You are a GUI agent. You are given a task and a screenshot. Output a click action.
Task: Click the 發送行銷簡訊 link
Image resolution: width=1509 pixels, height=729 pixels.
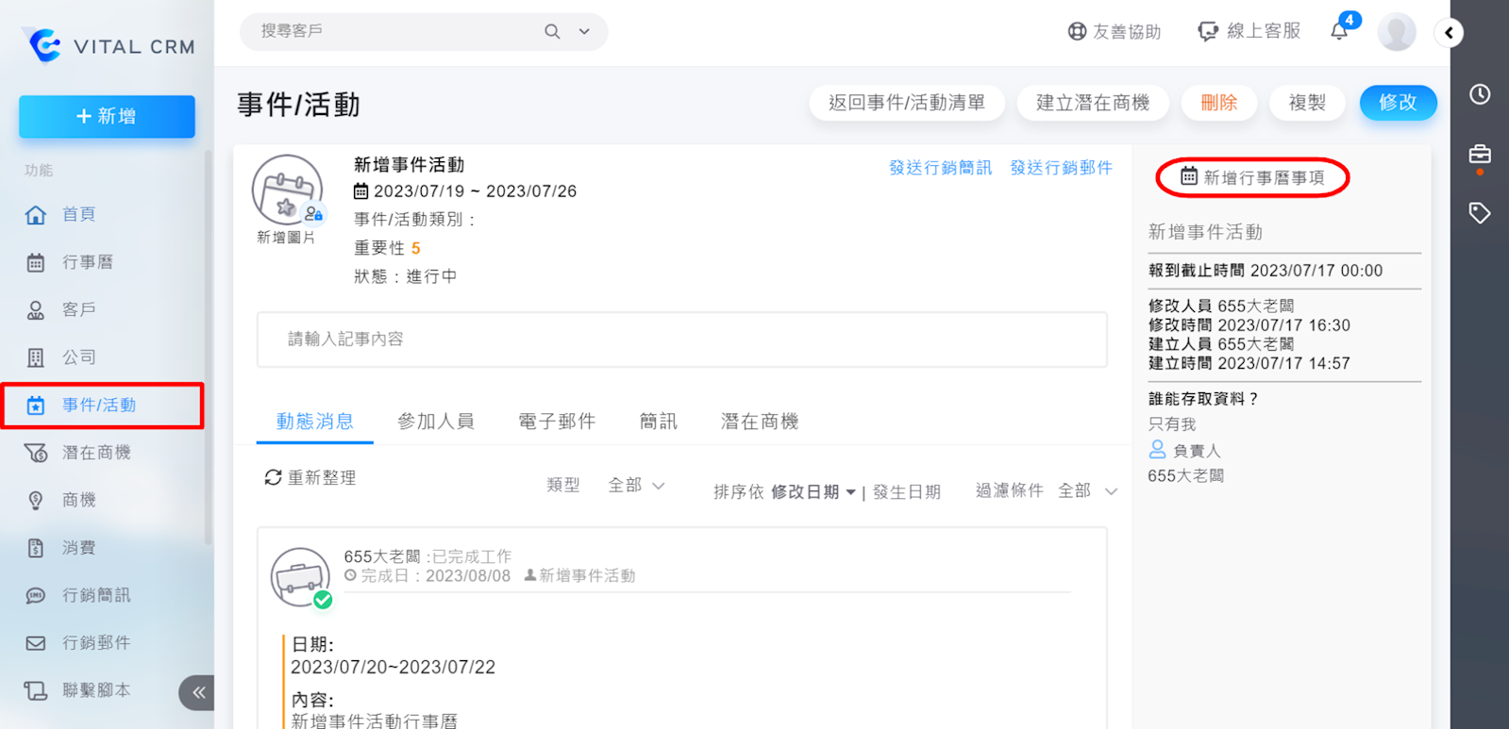(x=940, y=168)
